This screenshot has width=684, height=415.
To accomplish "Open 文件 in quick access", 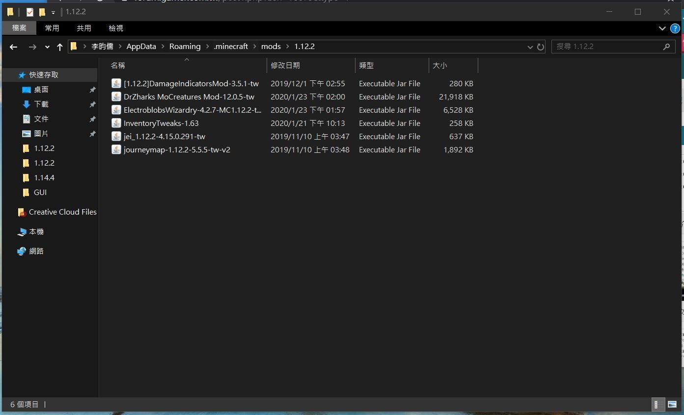I will click(x=41, y=119).
